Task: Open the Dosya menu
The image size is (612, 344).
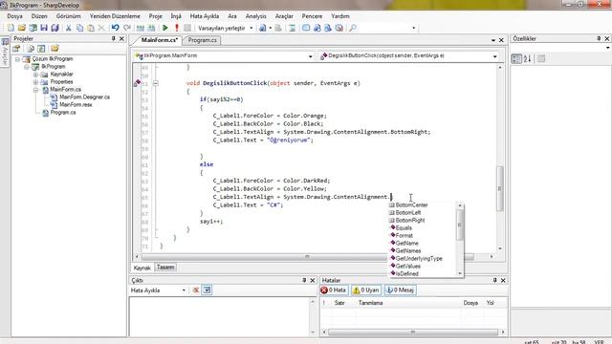Action: coord(15,16)
